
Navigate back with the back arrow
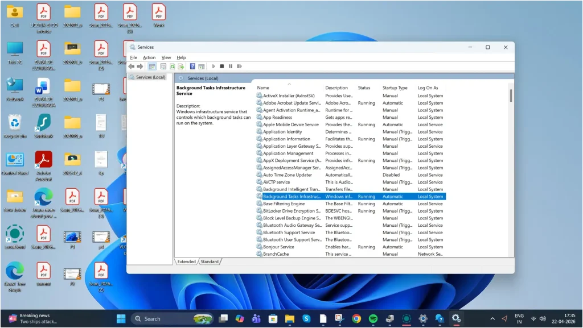(131, 66)
